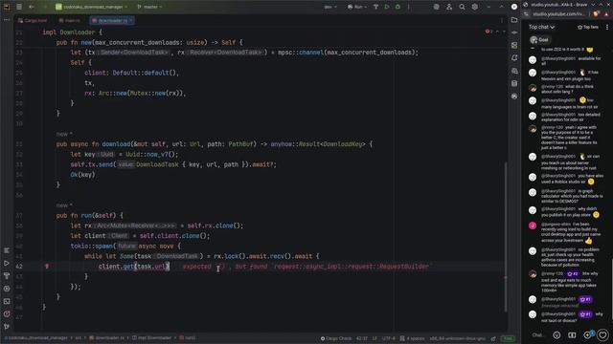Open editor tabs more options dots
Viewport: 613px width, 344px height.
tap(502, 20)
